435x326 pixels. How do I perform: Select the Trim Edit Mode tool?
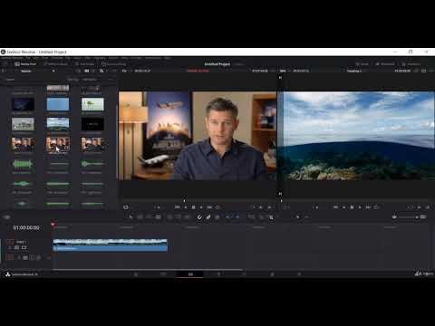140,216
